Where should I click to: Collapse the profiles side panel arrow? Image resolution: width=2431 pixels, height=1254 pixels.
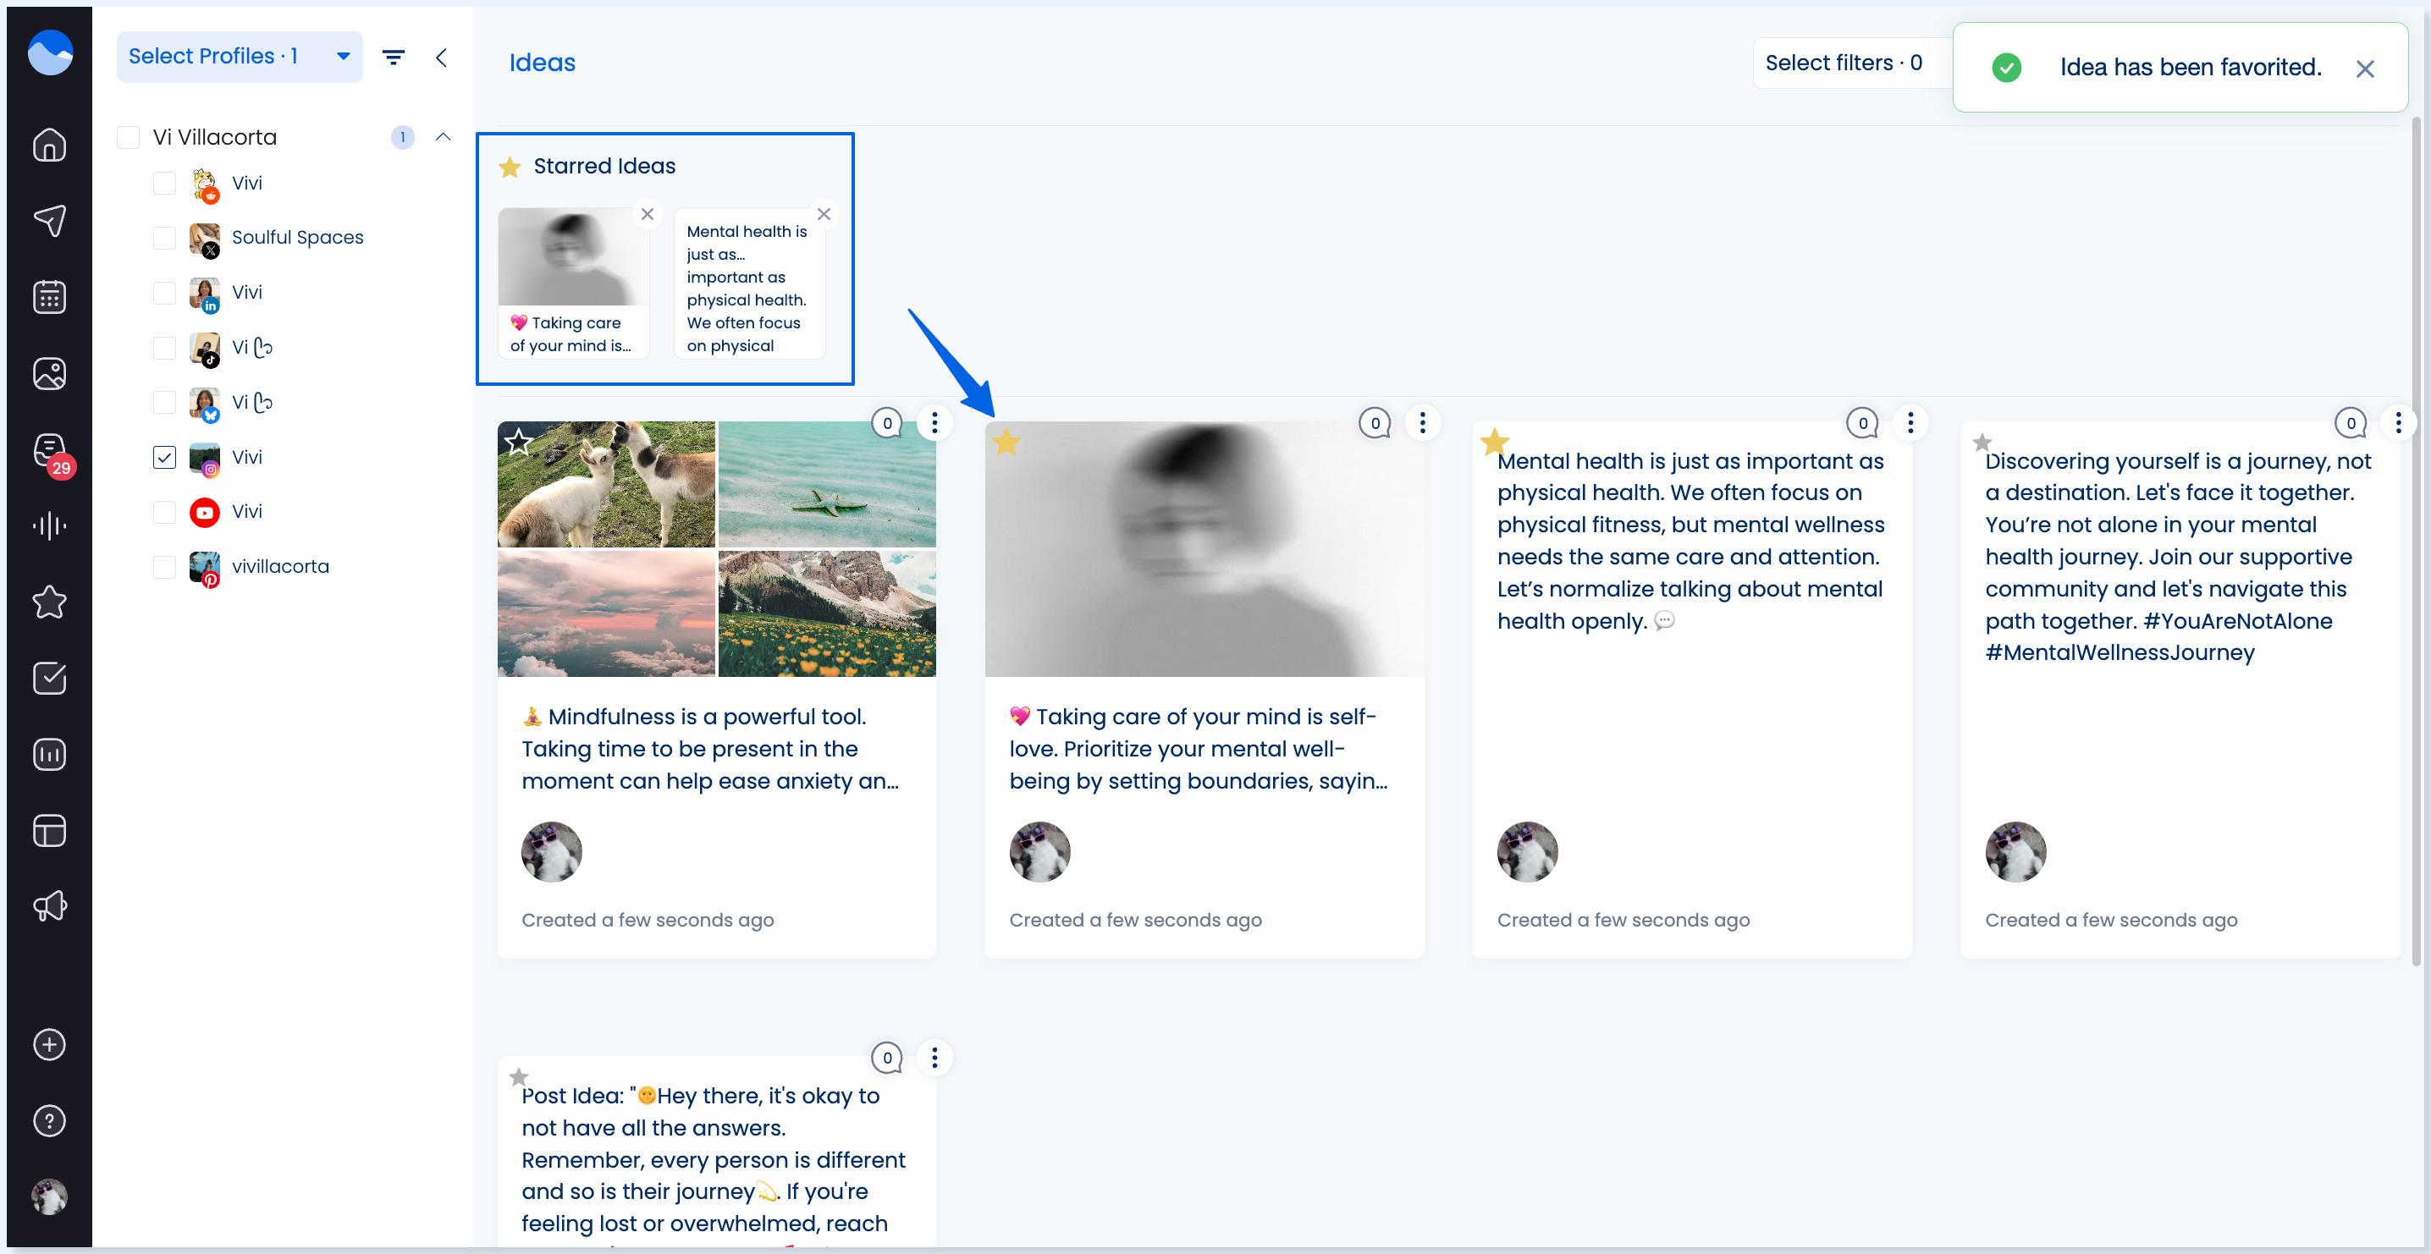click(x=442, y=58)
